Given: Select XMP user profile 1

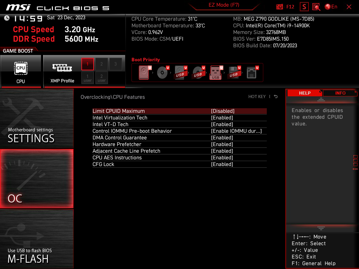Looking at the screenshot, I should click(x=87, y=78).
